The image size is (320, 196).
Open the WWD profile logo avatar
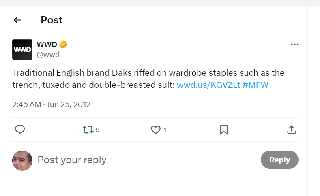[22, 49]
